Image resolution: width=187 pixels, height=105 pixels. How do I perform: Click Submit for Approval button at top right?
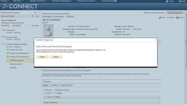[x=175, y=13]
